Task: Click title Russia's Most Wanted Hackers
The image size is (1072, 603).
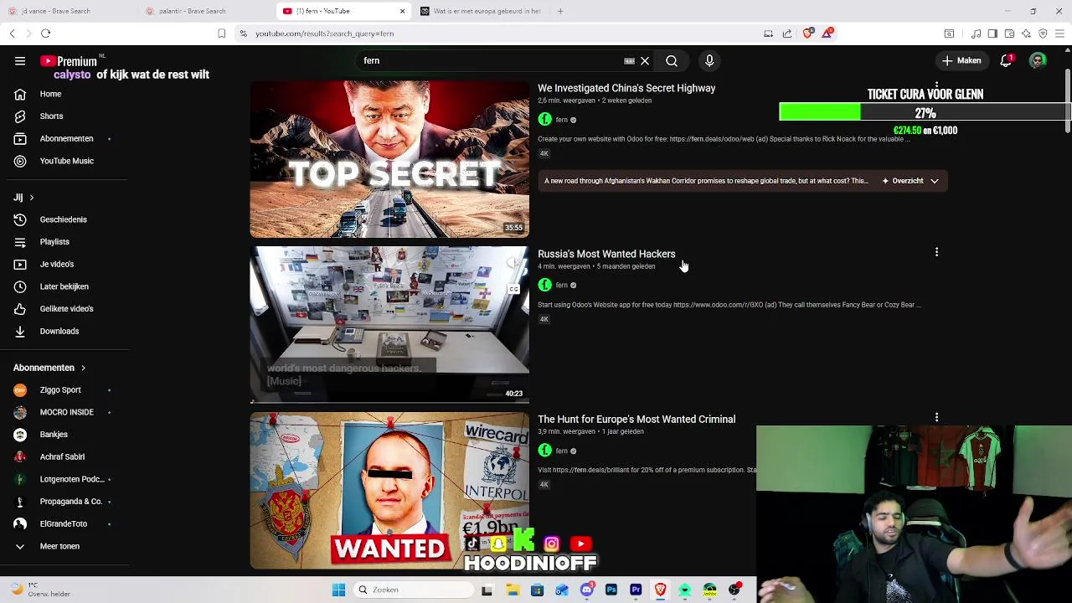Action: click(606, 254)
